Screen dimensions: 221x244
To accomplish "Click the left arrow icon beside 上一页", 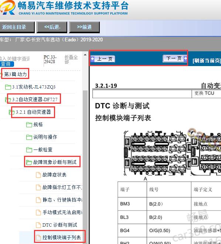I will coord(92,59).
